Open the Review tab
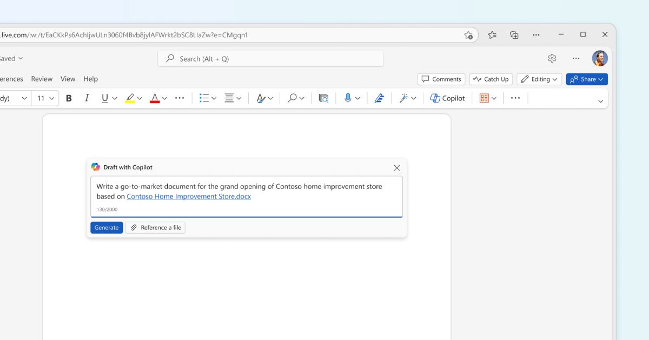Image resolution: width=649 pixels, height=340 pixels. pyautogui.click(x=42, y=79)
